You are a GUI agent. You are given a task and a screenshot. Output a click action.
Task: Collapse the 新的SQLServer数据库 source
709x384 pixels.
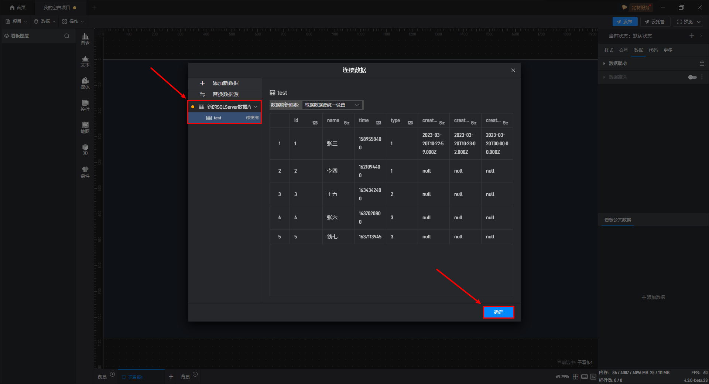coord(256,107)
